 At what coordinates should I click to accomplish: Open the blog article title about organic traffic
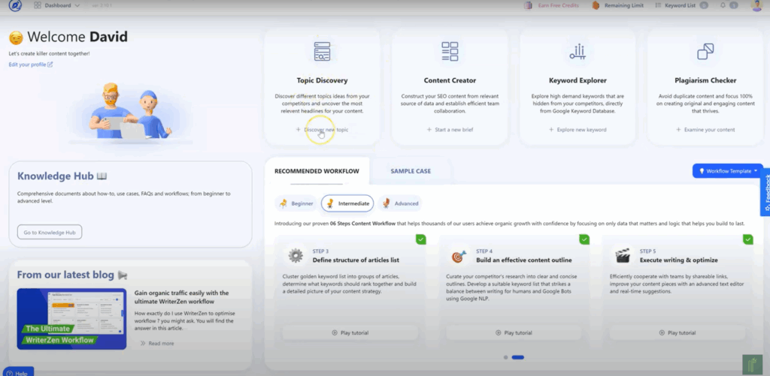click(x=182, y=297)
